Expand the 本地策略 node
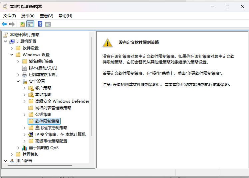Viewport: 249px width, 178px height. click(24, 95)
